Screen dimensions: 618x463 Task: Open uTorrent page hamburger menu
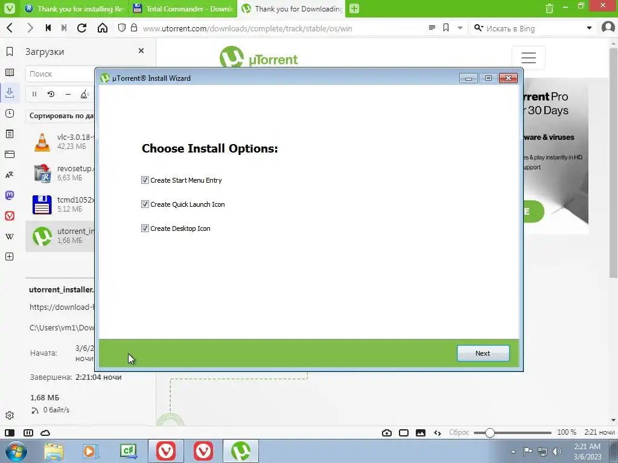(x=529, y=58)
